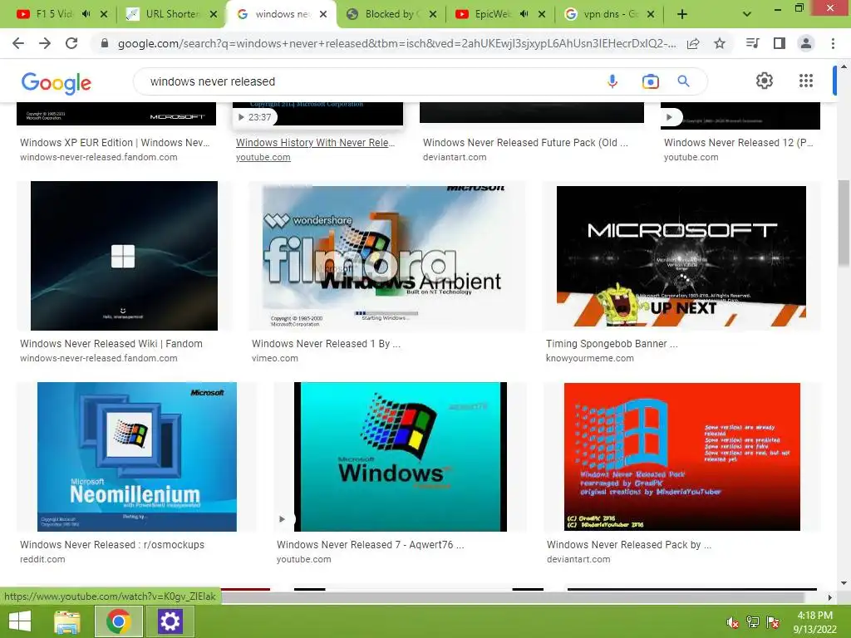Click vertical page scrollbar
The width and height of the screenshot is (851, 638).
click(x=844, y=223)
